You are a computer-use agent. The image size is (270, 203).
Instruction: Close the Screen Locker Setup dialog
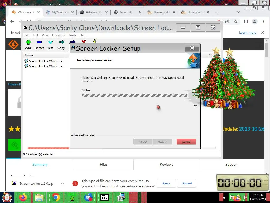pos(192,48)
